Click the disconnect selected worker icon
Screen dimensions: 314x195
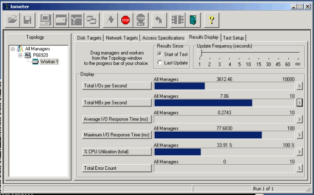(x=178, y=20)
